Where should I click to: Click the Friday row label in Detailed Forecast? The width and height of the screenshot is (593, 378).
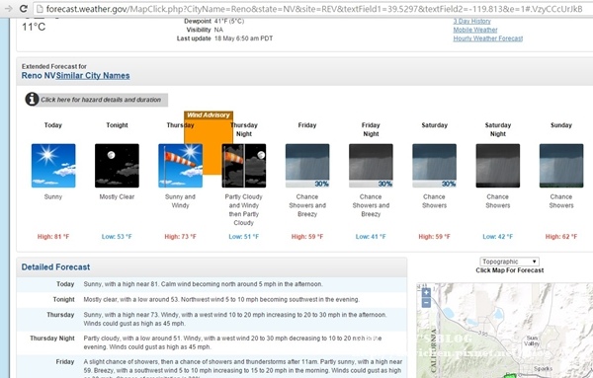coord(65,362)
